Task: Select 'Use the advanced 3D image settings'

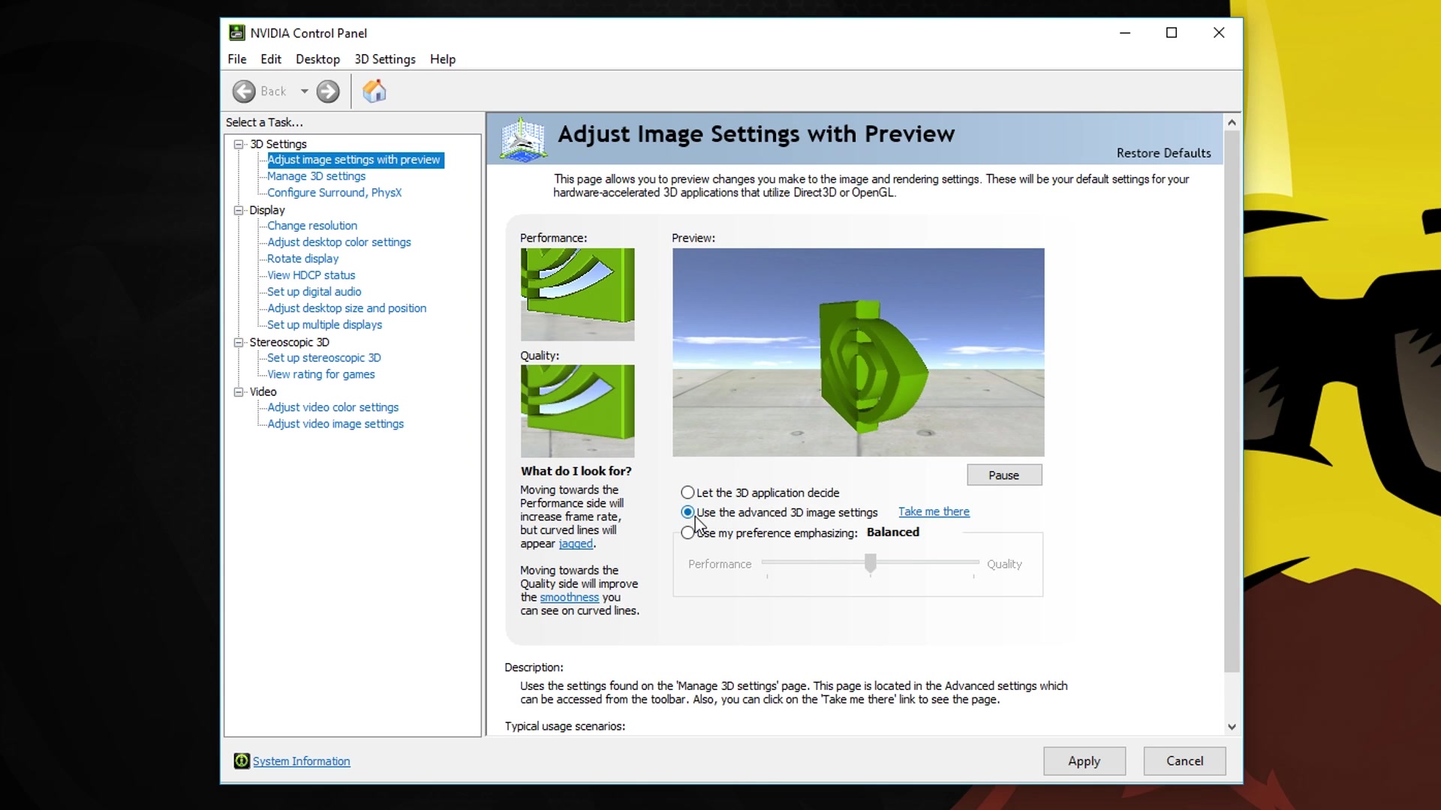Action: pyautogui.click(x=687, y=512)
